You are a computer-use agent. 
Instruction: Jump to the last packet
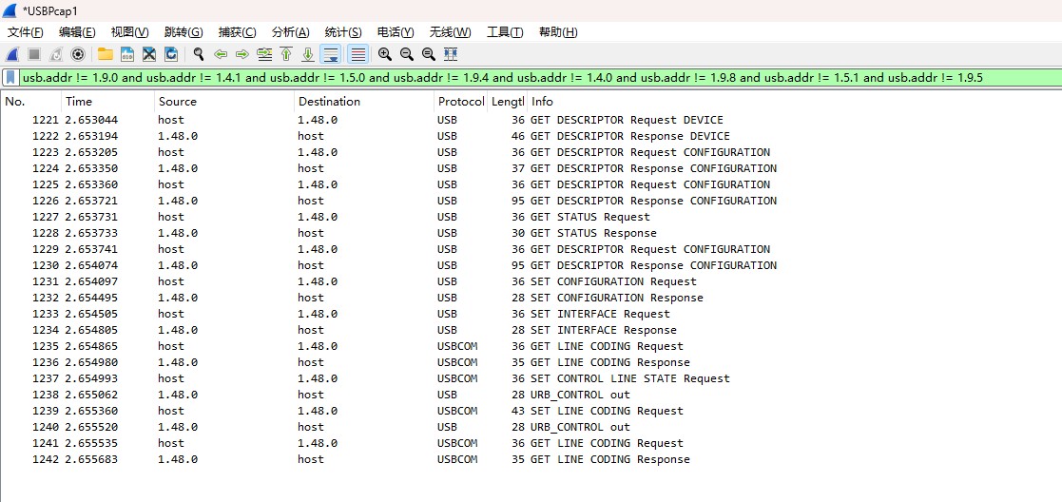[308, 54]
